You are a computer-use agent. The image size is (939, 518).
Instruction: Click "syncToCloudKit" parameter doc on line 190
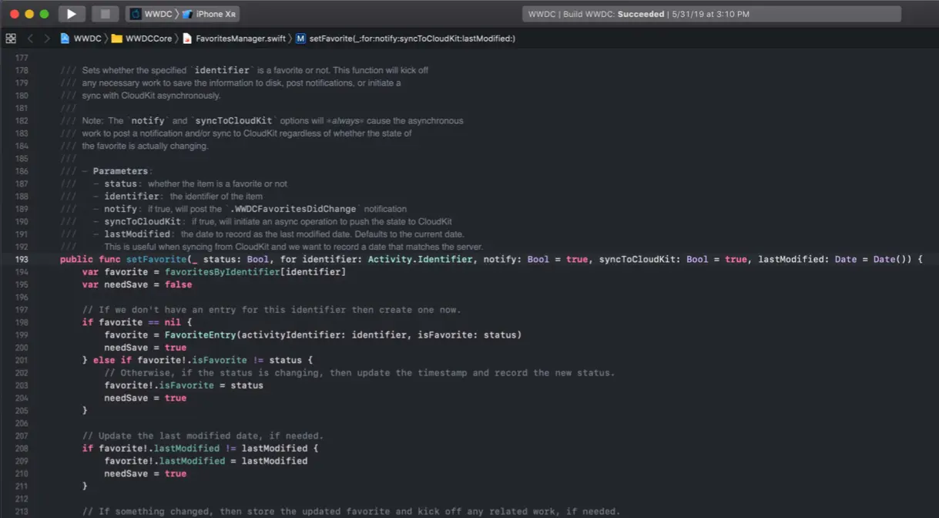(143, 222)
